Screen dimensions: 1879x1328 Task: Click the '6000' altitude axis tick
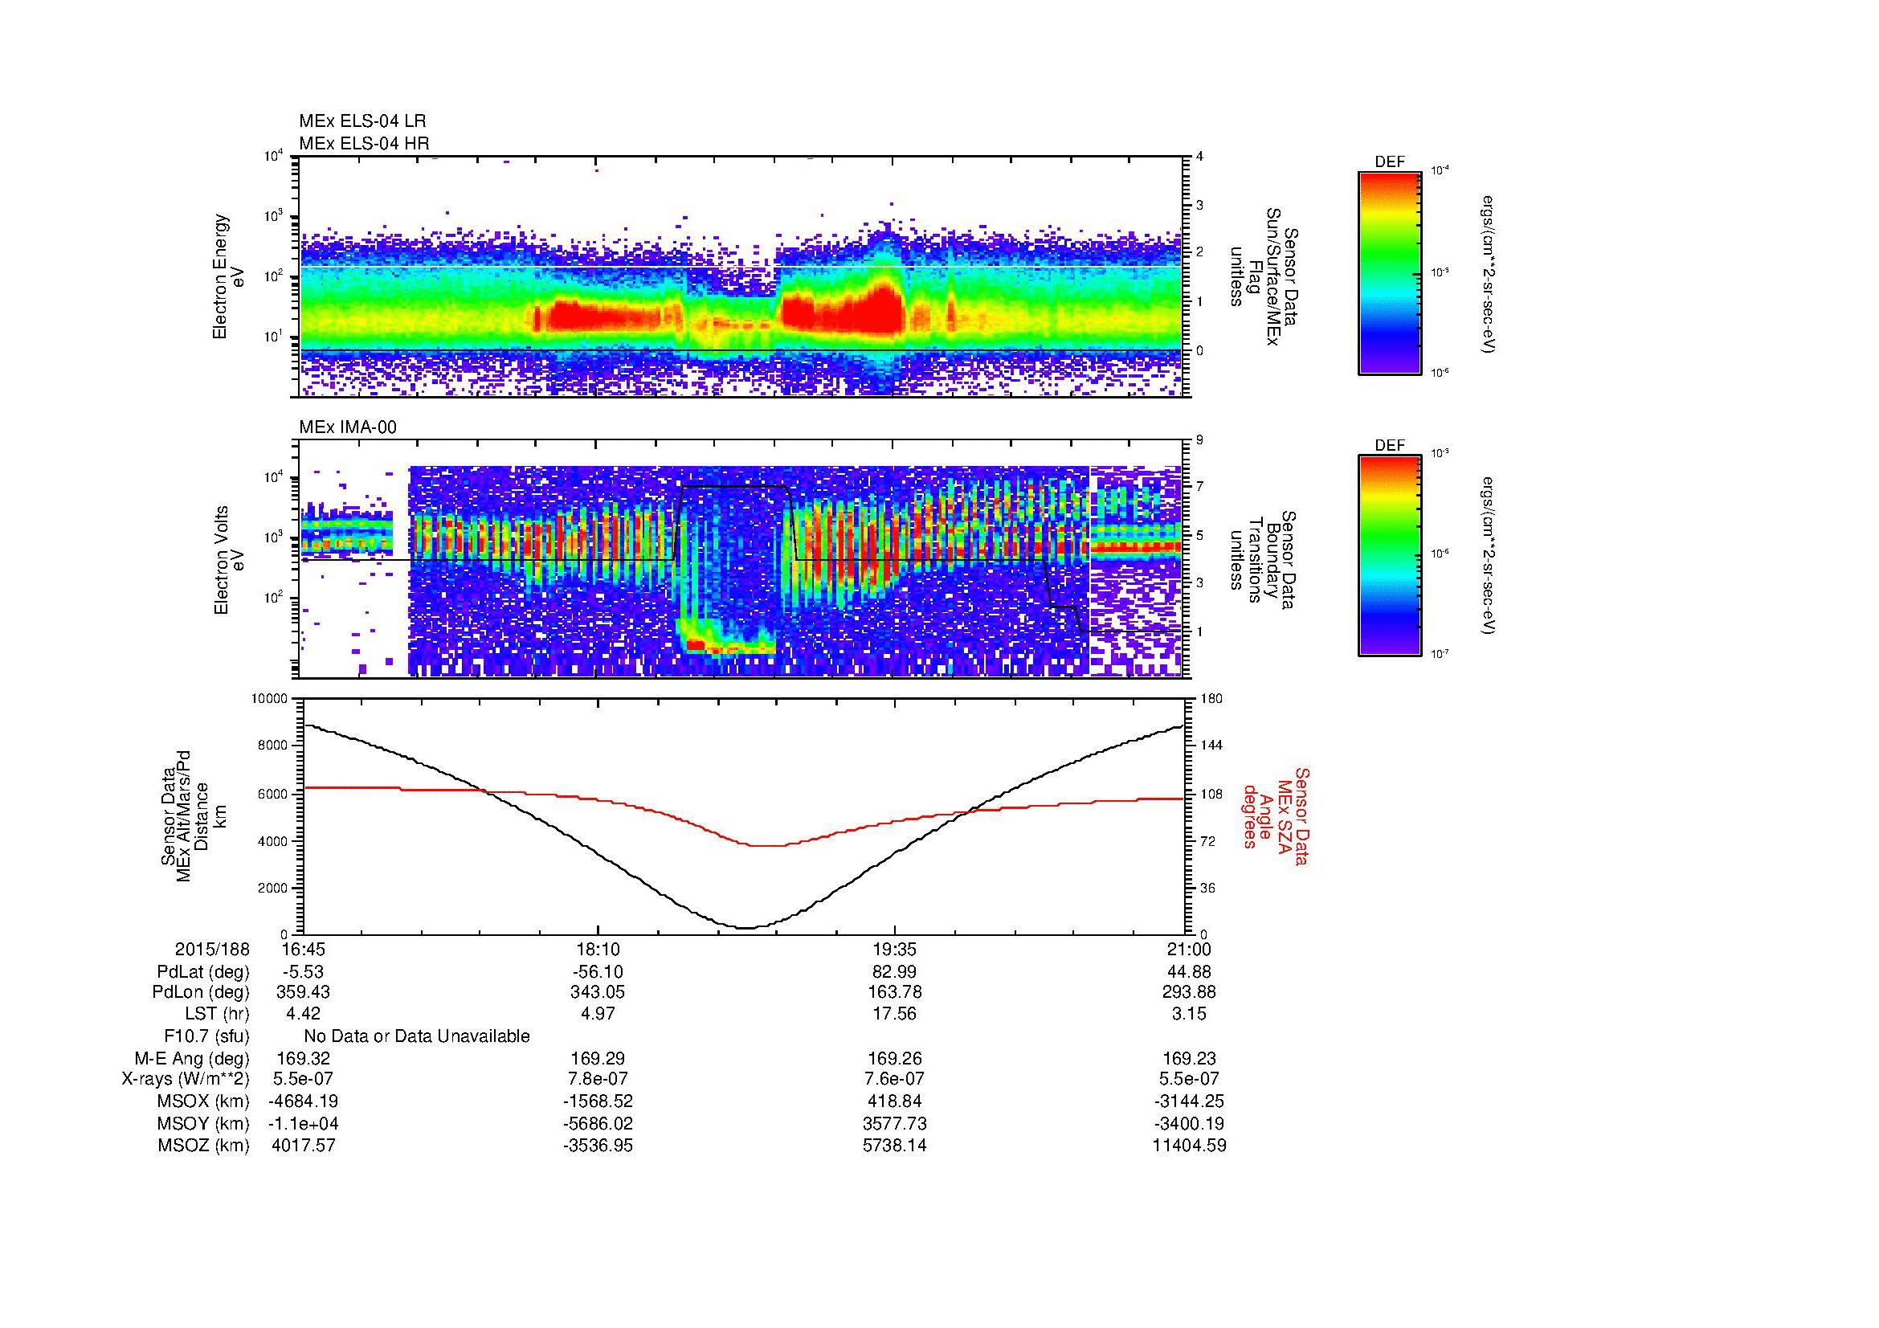[274, 794]
